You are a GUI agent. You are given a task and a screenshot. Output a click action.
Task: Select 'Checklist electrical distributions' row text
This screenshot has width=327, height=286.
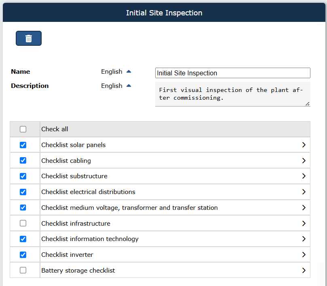88,192
